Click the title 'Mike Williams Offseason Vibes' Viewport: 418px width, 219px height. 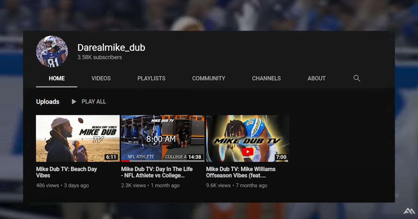coord(241,172)
